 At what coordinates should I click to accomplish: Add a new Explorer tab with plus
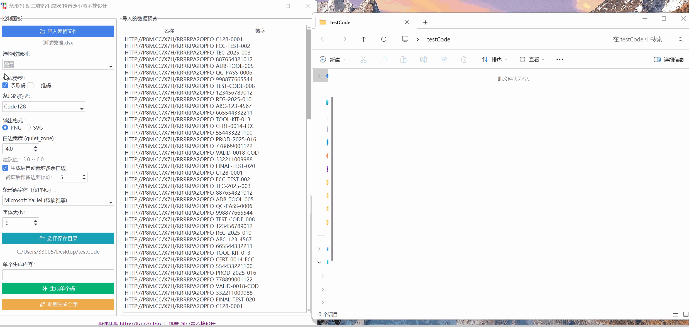click(x=425, y=22)
